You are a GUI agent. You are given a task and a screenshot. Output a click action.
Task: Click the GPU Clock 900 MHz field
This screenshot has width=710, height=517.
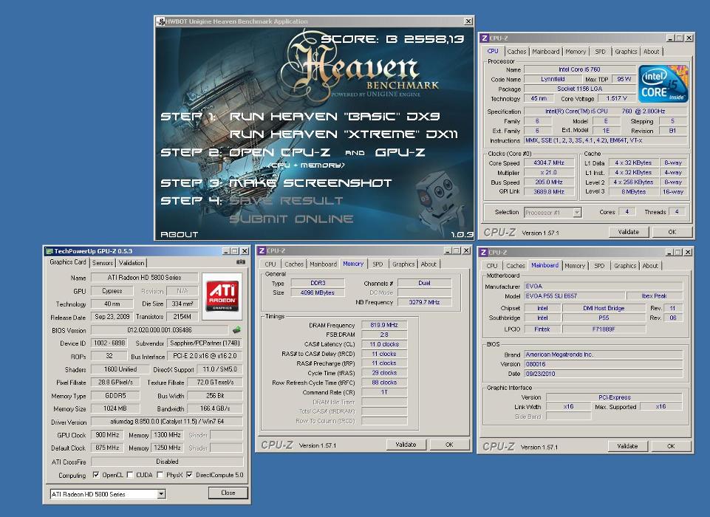[107, 434]
